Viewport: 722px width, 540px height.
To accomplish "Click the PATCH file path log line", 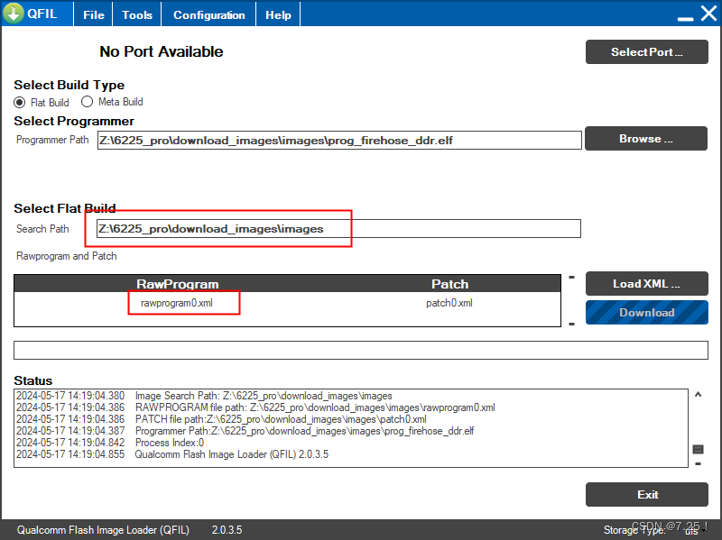I will click(221, 419).
